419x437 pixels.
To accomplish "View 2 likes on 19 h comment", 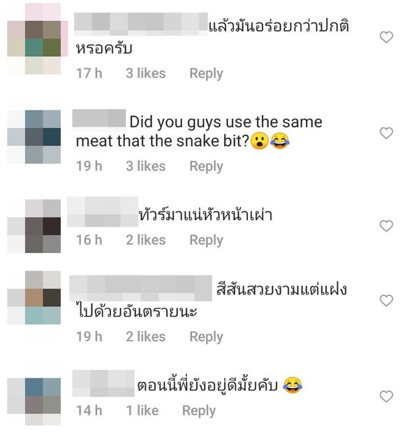I will coord(146,337).
